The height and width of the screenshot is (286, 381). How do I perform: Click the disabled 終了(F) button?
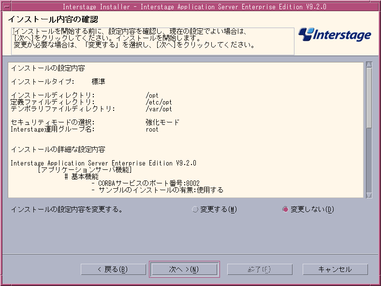260,269
